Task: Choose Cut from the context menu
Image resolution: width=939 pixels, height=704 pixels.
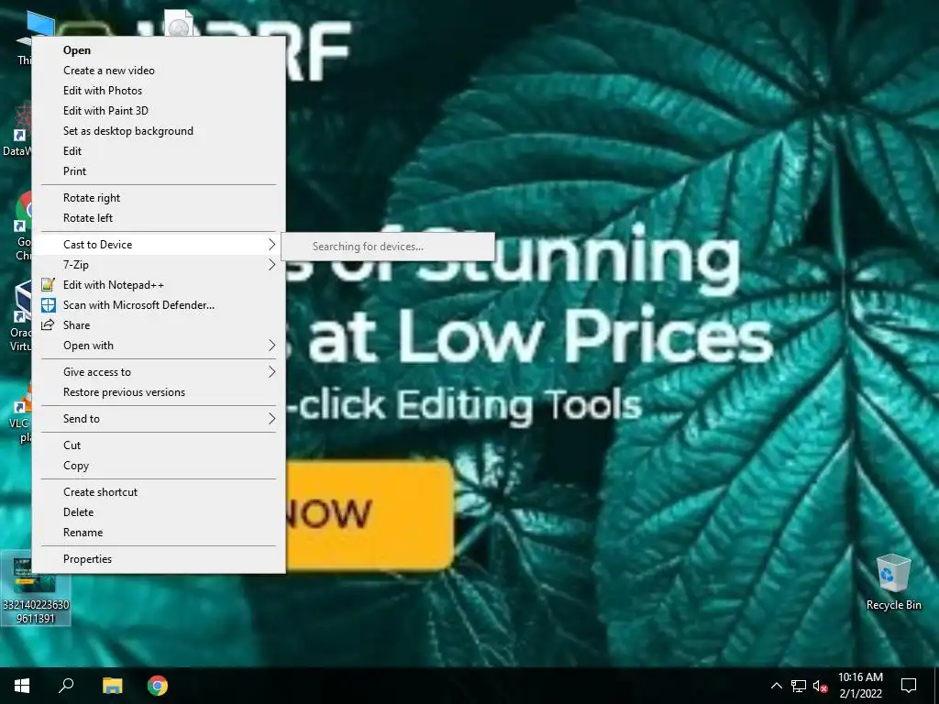Action: click(x=159, y=445)
